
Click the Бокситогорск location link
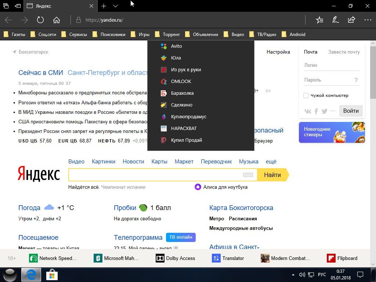point(33,52)
